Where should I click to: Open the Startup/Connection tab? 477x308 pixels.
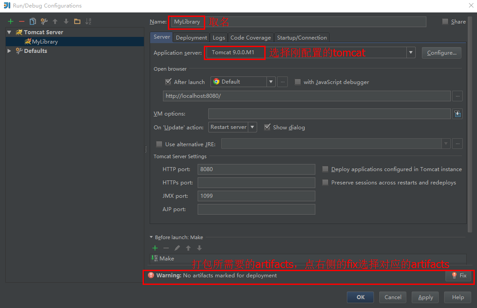click(302, 37)
